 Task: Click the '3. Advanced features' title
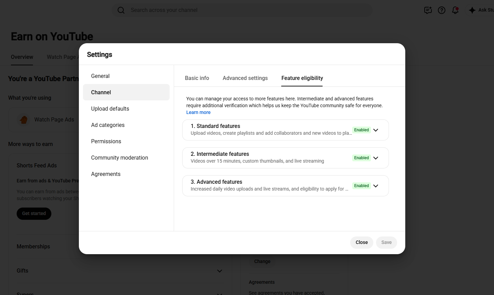point(216,182)
